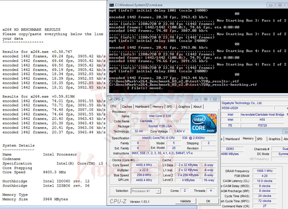The image size is (288, 209).
Task: Click the QPI Link 4400.4 MHz value
Action: pyautogui.click(x=144, y=180)
